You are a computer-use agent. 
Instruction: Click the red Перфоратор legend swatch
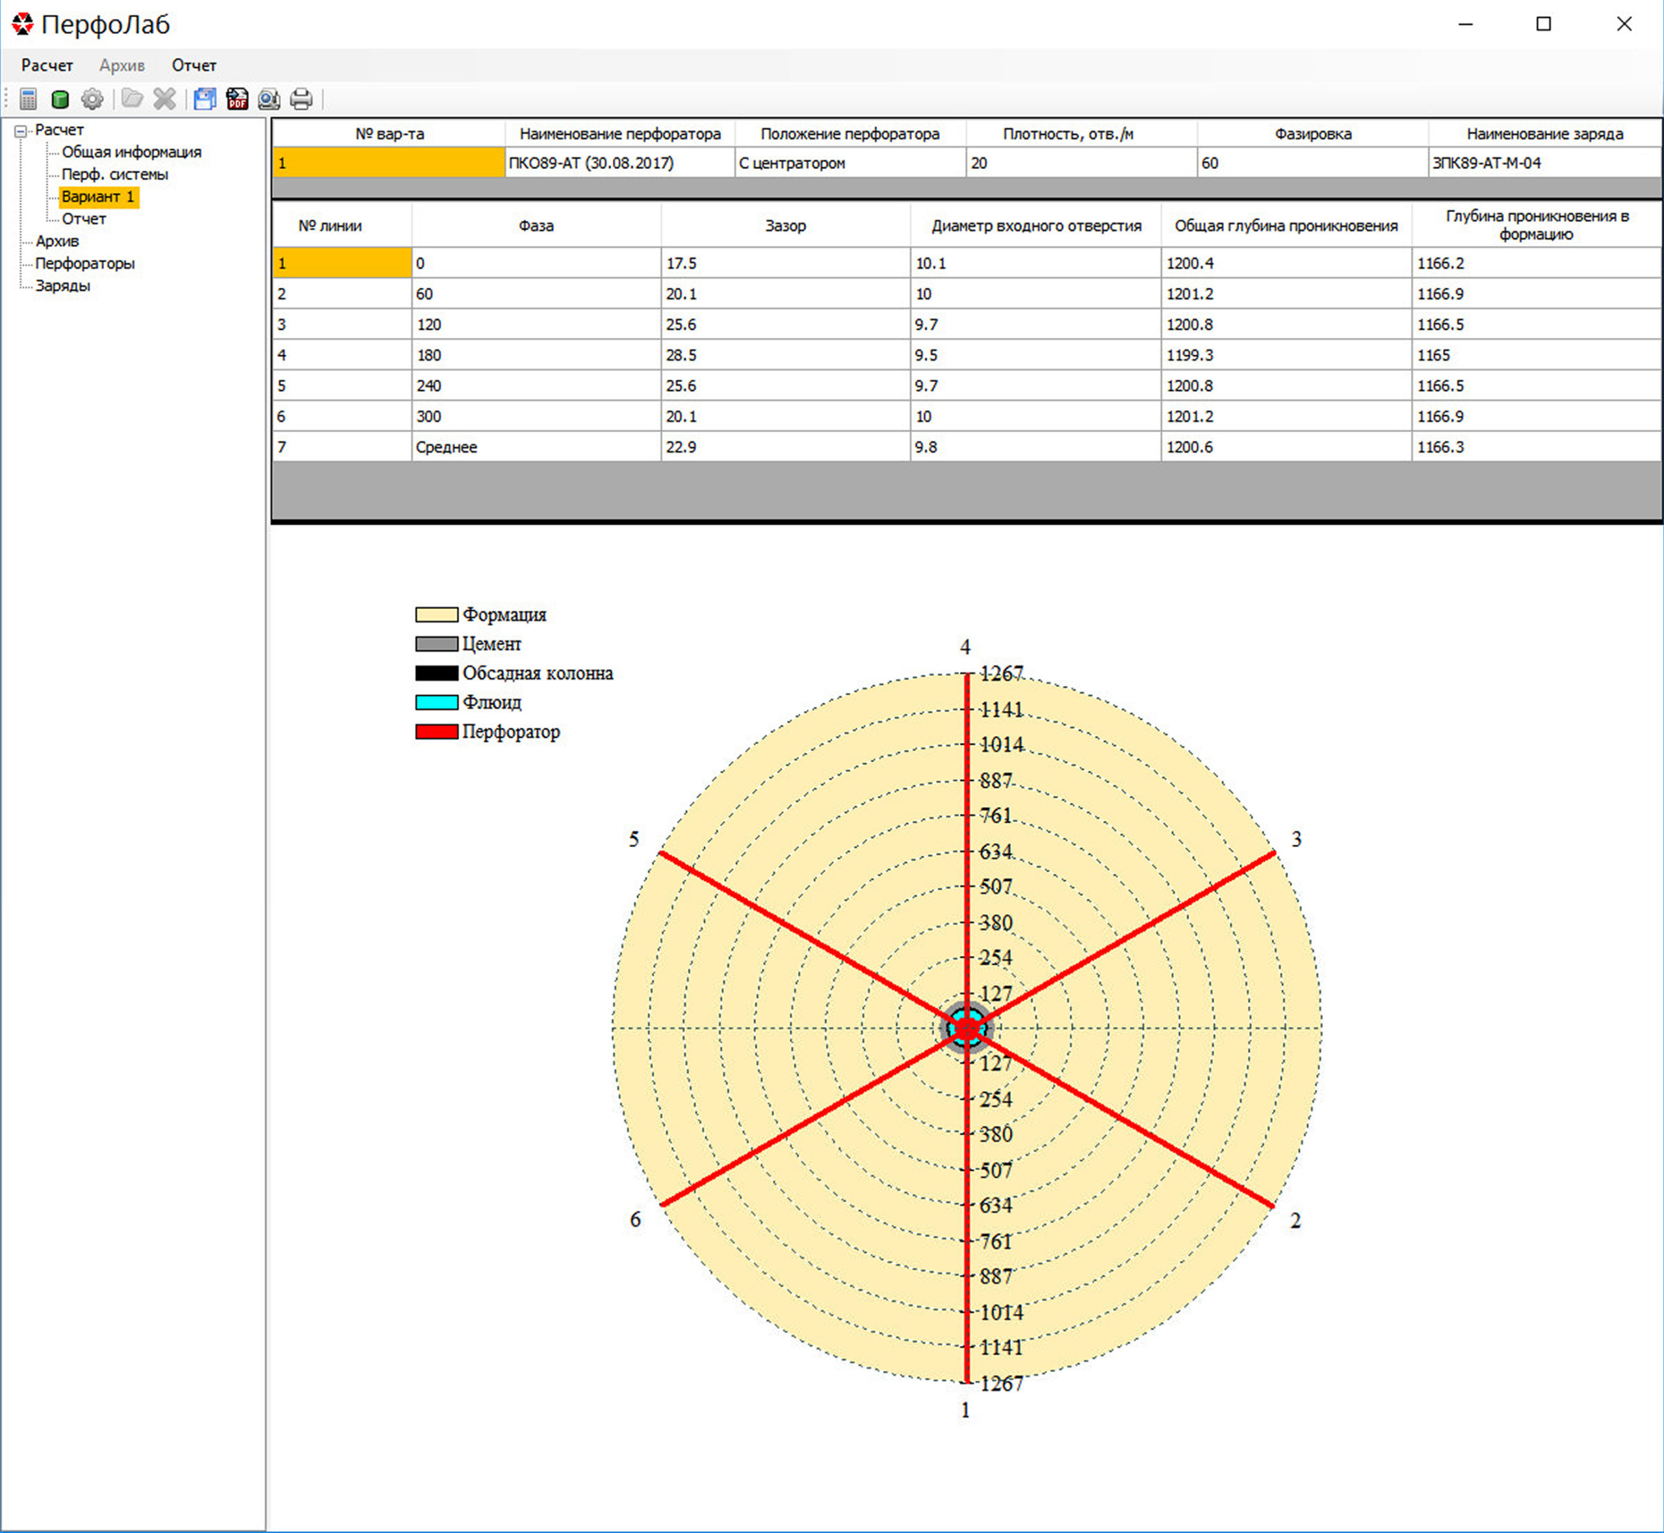436,732
